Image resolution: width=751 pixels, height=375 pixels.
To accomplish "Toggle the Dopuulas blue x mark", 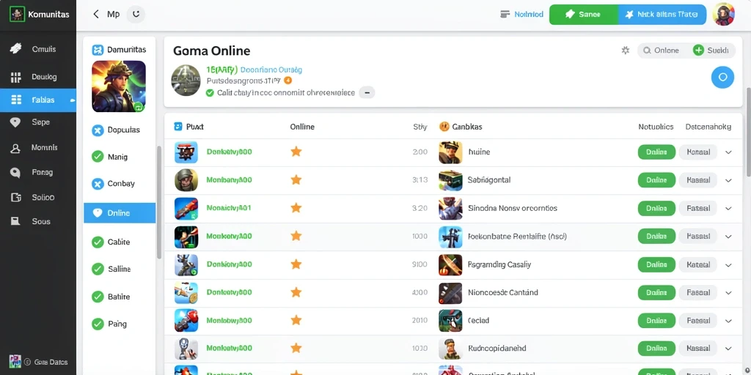I will click(x=98, y=130).
